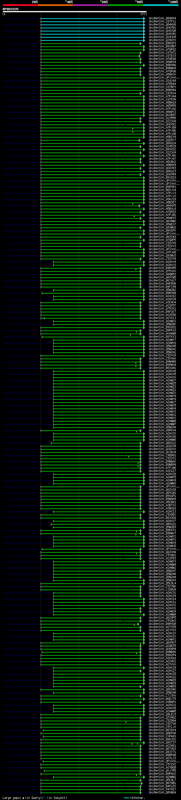Viewport: 181px width, 800px height.
Task: Select the UniRef100_C9DD61 label
Action: (x=162, y=455)
